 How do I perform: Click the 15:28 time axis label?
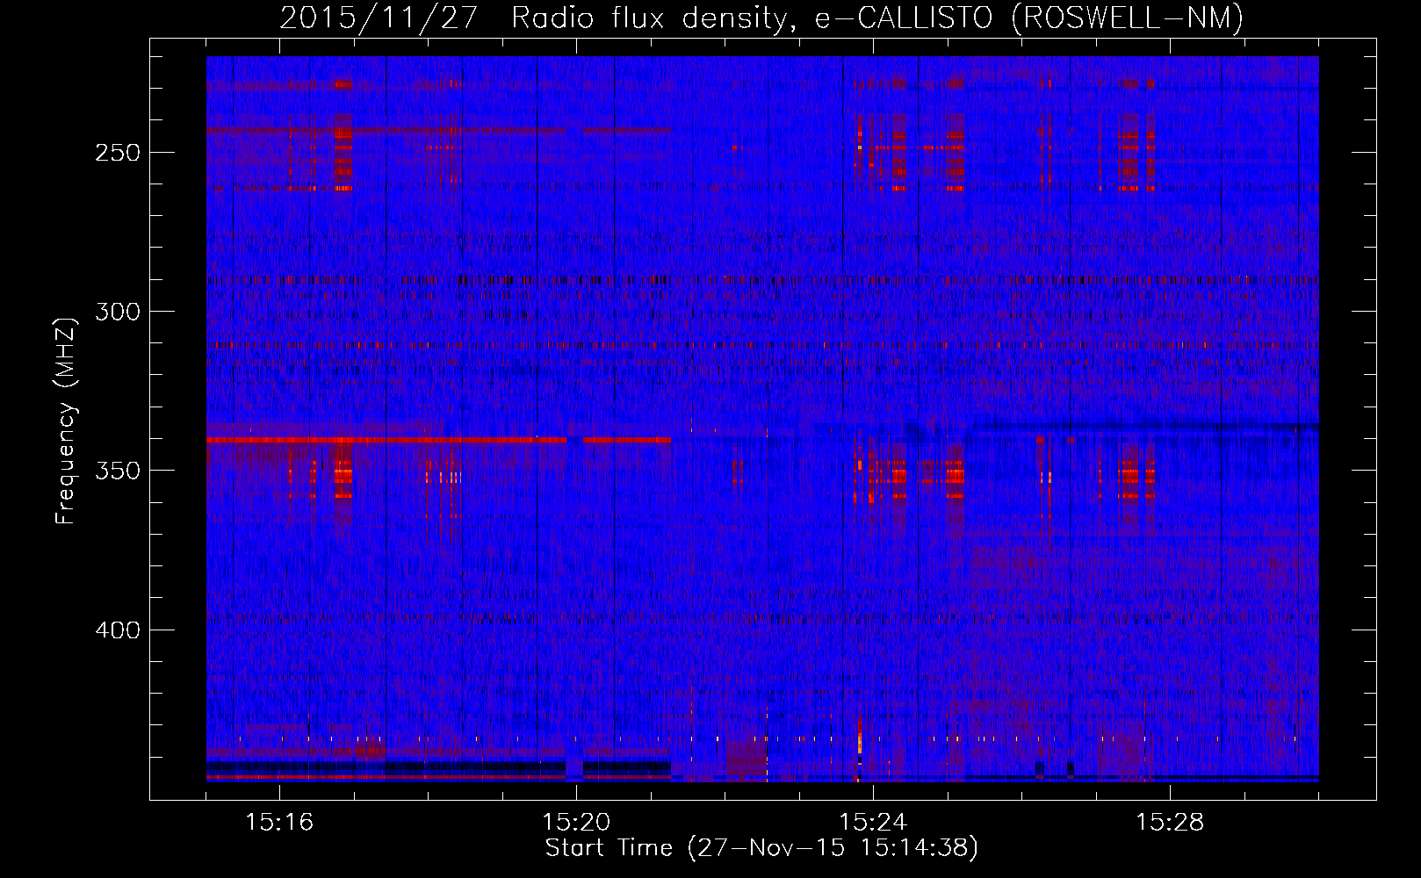pyautogui.click(x=1170, y=823)
